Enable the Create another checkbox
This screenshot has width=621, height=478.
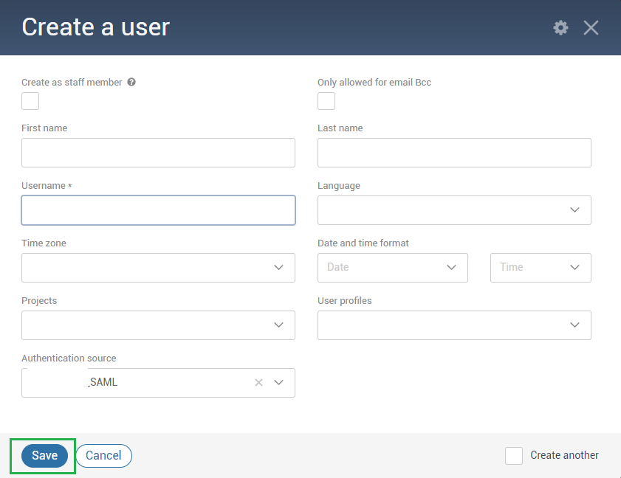tap(514, 456)
